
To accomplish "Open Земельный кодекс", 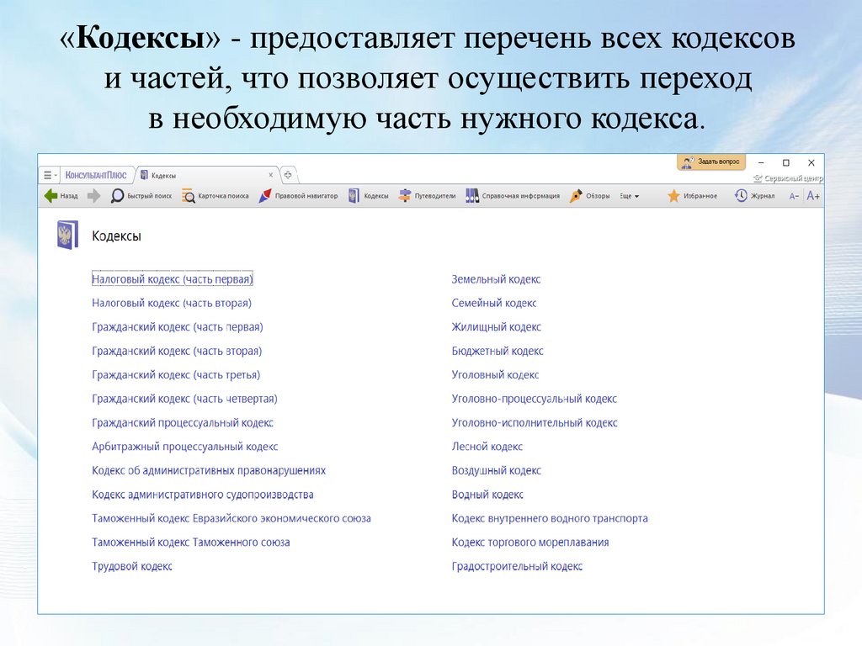I will tap(496, 279).
